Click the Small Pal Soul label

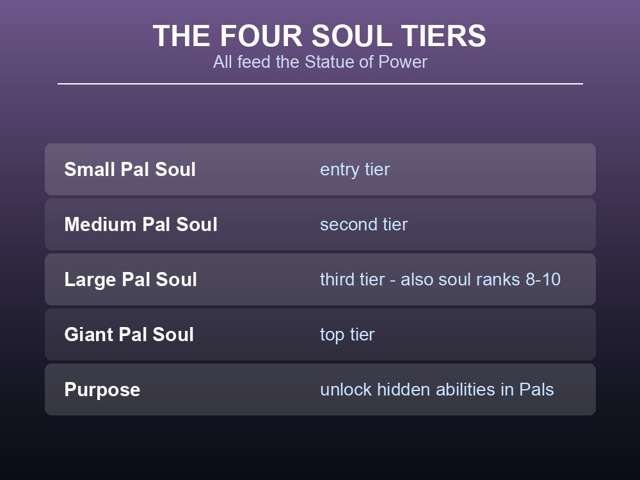130,170
